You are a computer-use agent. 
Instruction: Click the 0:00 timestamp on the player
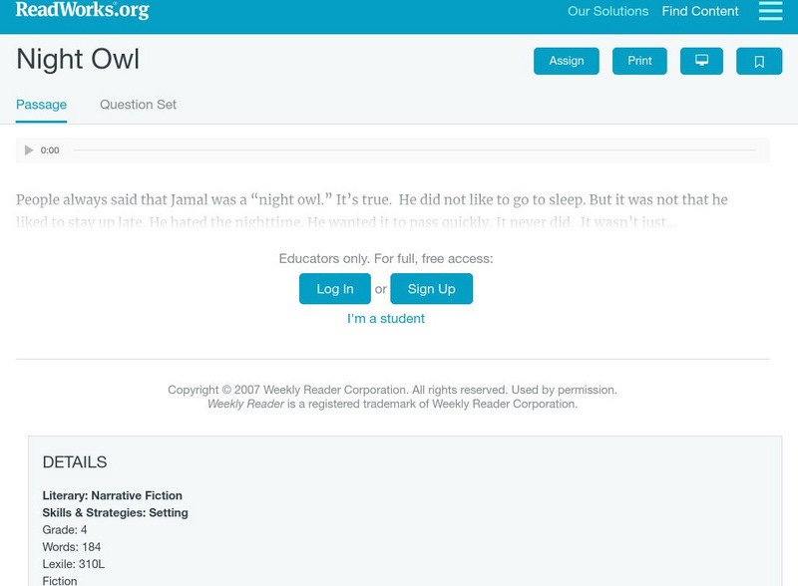coord(48,149)
